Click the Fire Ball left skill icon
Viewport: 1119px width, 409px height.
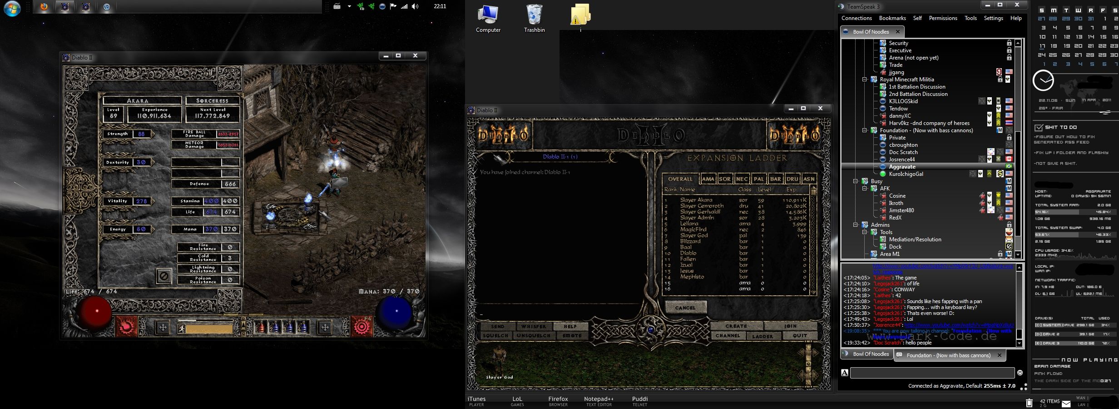[128, 326]
